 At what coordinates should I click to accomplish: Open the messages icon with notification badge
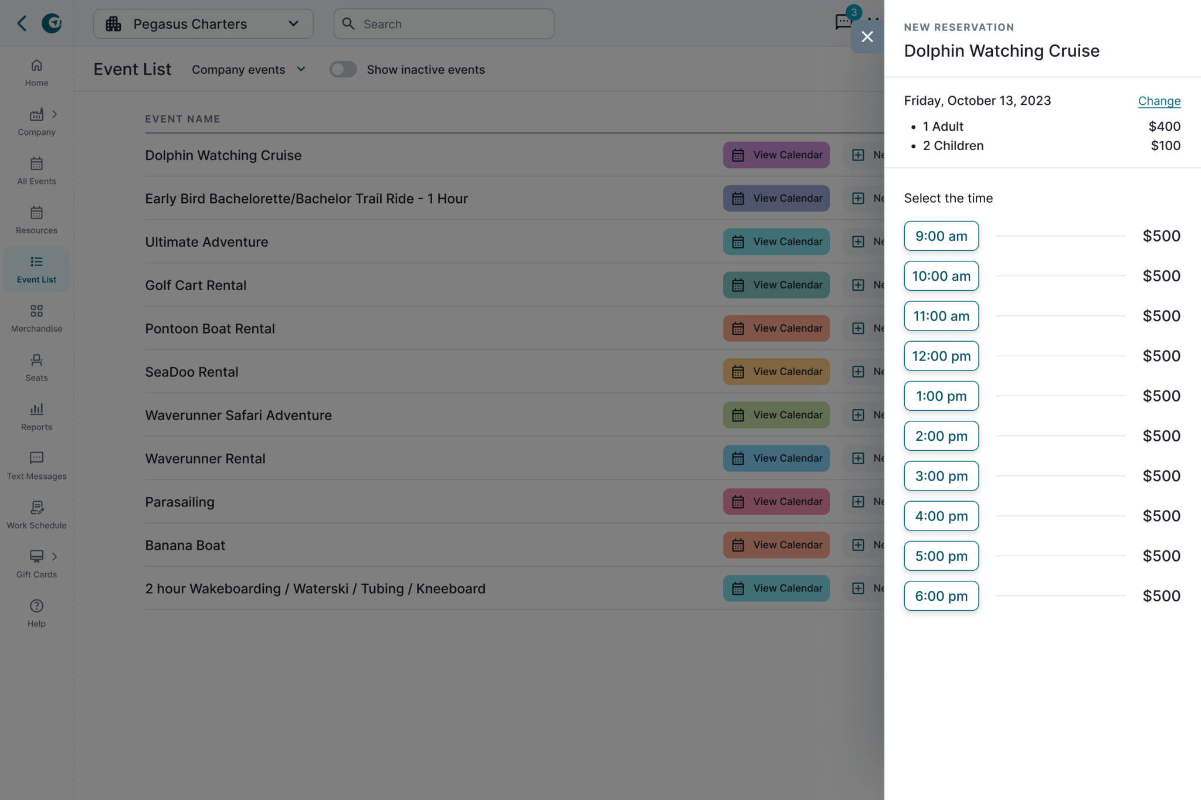click(x=843, y=22)
